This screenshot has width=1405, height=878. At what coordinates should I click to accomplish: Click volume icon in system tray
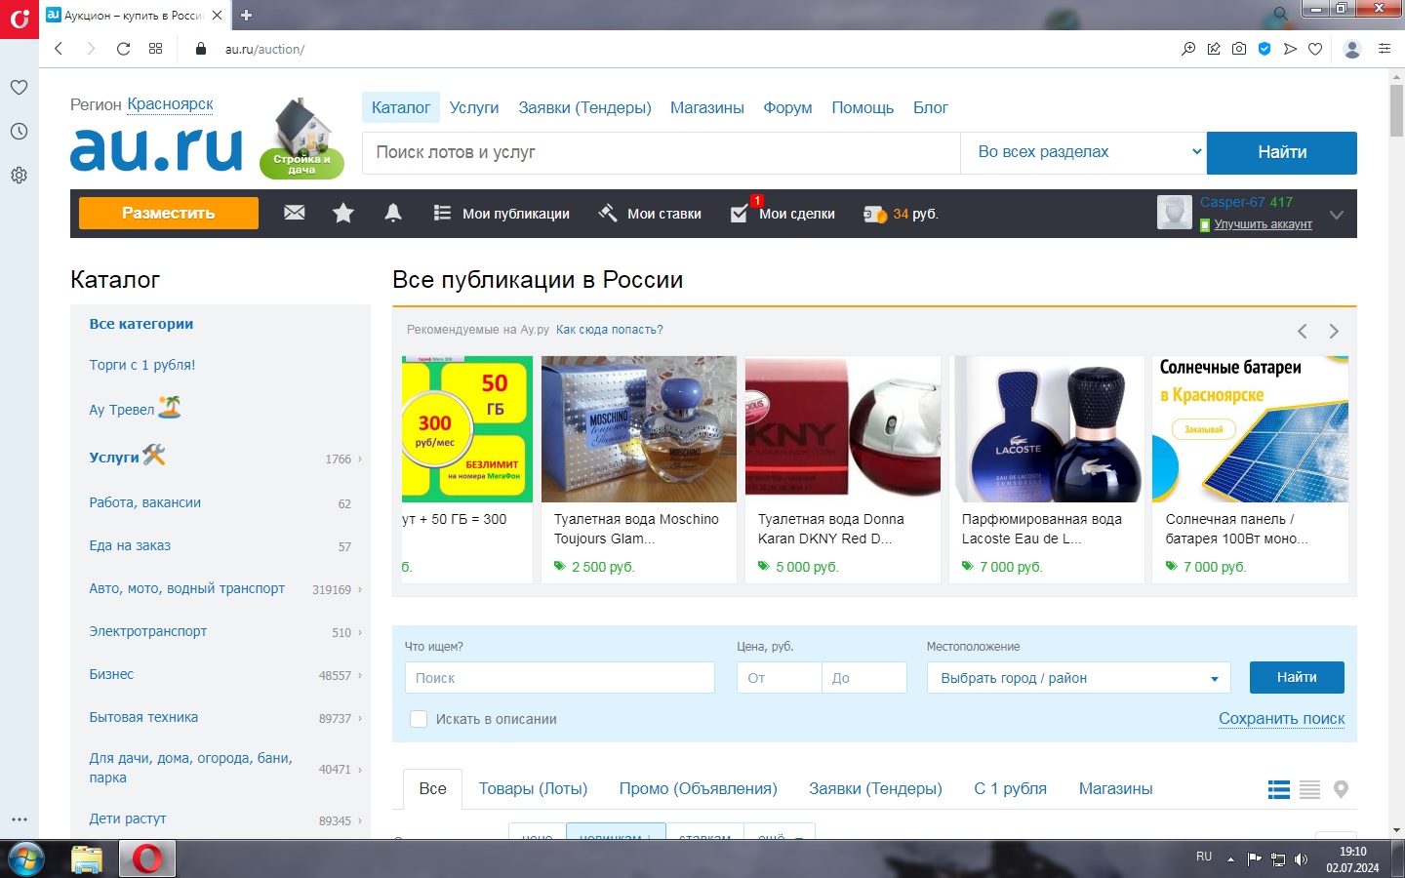click(1301, 859)
